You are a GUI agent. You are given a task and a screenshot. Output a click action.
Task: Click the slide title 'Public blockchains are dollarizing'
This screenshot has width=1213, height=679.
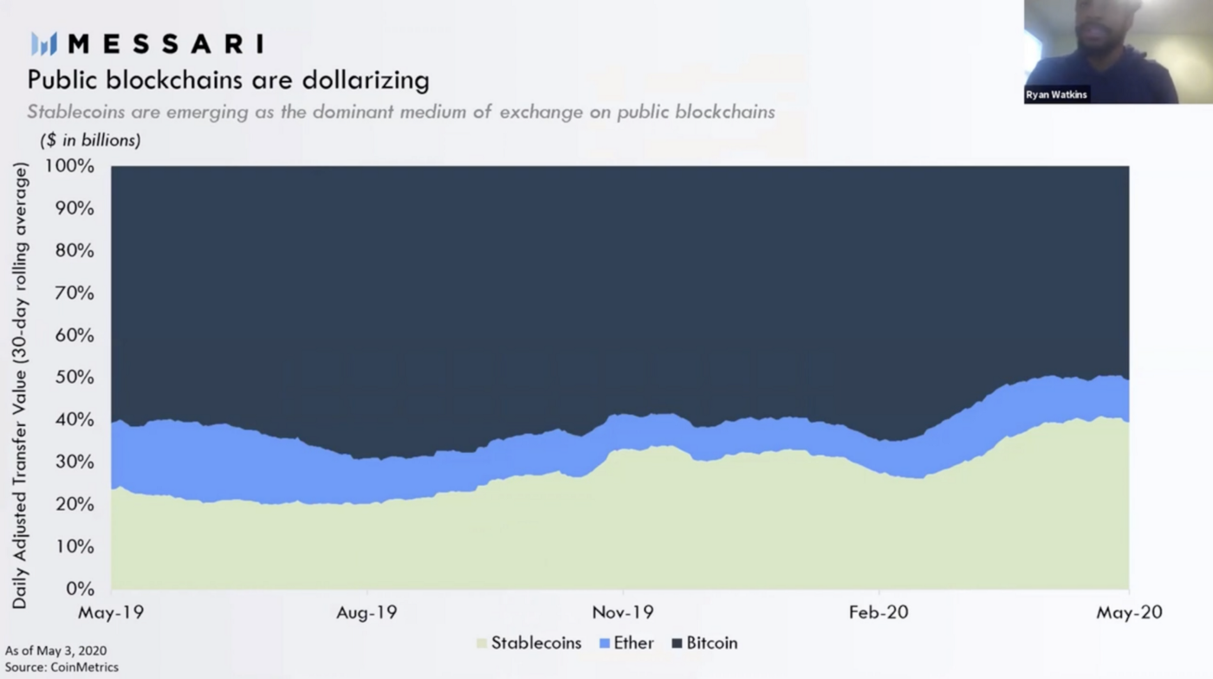(x=228, y=81)
